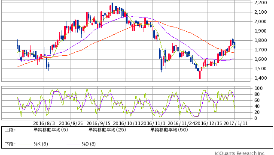The width and height of the screenshot is (274, 155).
Task: Click the 1,400 price axis label
Action: click(261, 78)
